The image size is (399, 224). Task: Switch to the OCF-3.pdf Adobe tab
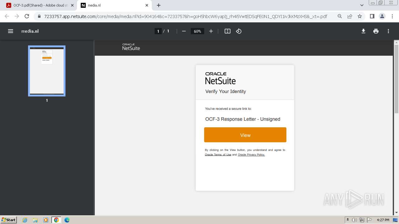tap(40, 5)
